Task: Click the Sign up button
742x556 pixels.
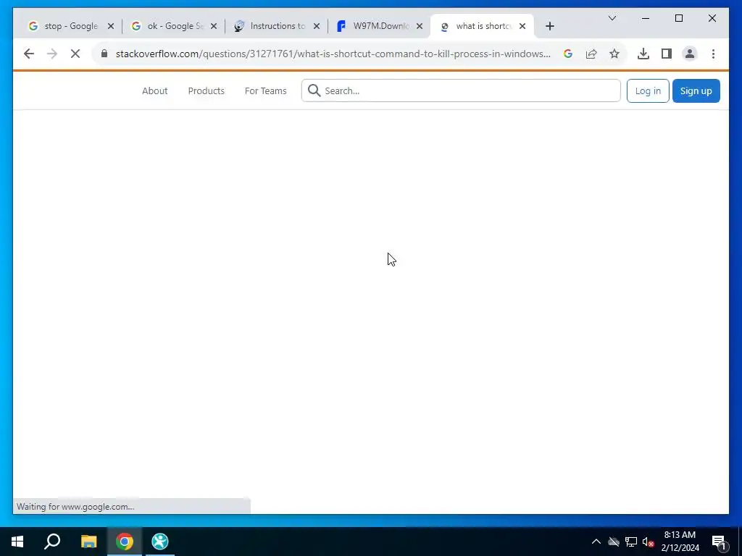Action: point(696,90)
